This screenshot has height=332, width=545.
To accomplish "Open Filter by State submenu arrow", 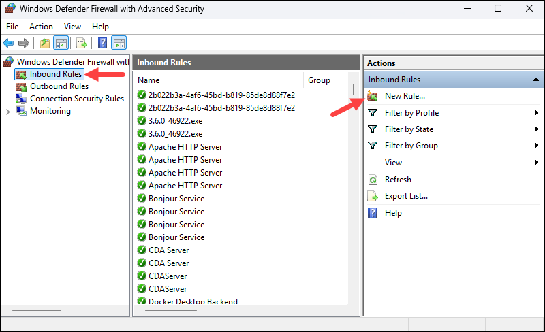I will coord(536,129).
